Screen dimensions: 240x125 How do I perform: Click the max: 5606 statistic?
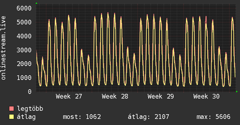213,117
